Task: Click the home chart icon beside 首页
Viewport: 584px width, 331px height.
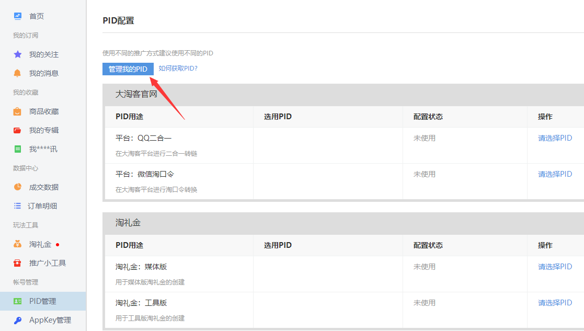Action: point(18,16)
